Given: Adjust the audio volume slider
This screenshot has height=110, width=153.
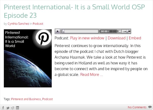Looking at the screenshot, I should tap(126, 31).
